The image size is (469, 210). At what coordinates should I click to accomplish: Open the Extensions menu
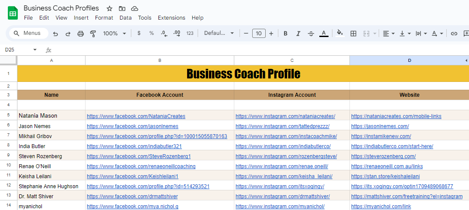[x=171, y=18]
